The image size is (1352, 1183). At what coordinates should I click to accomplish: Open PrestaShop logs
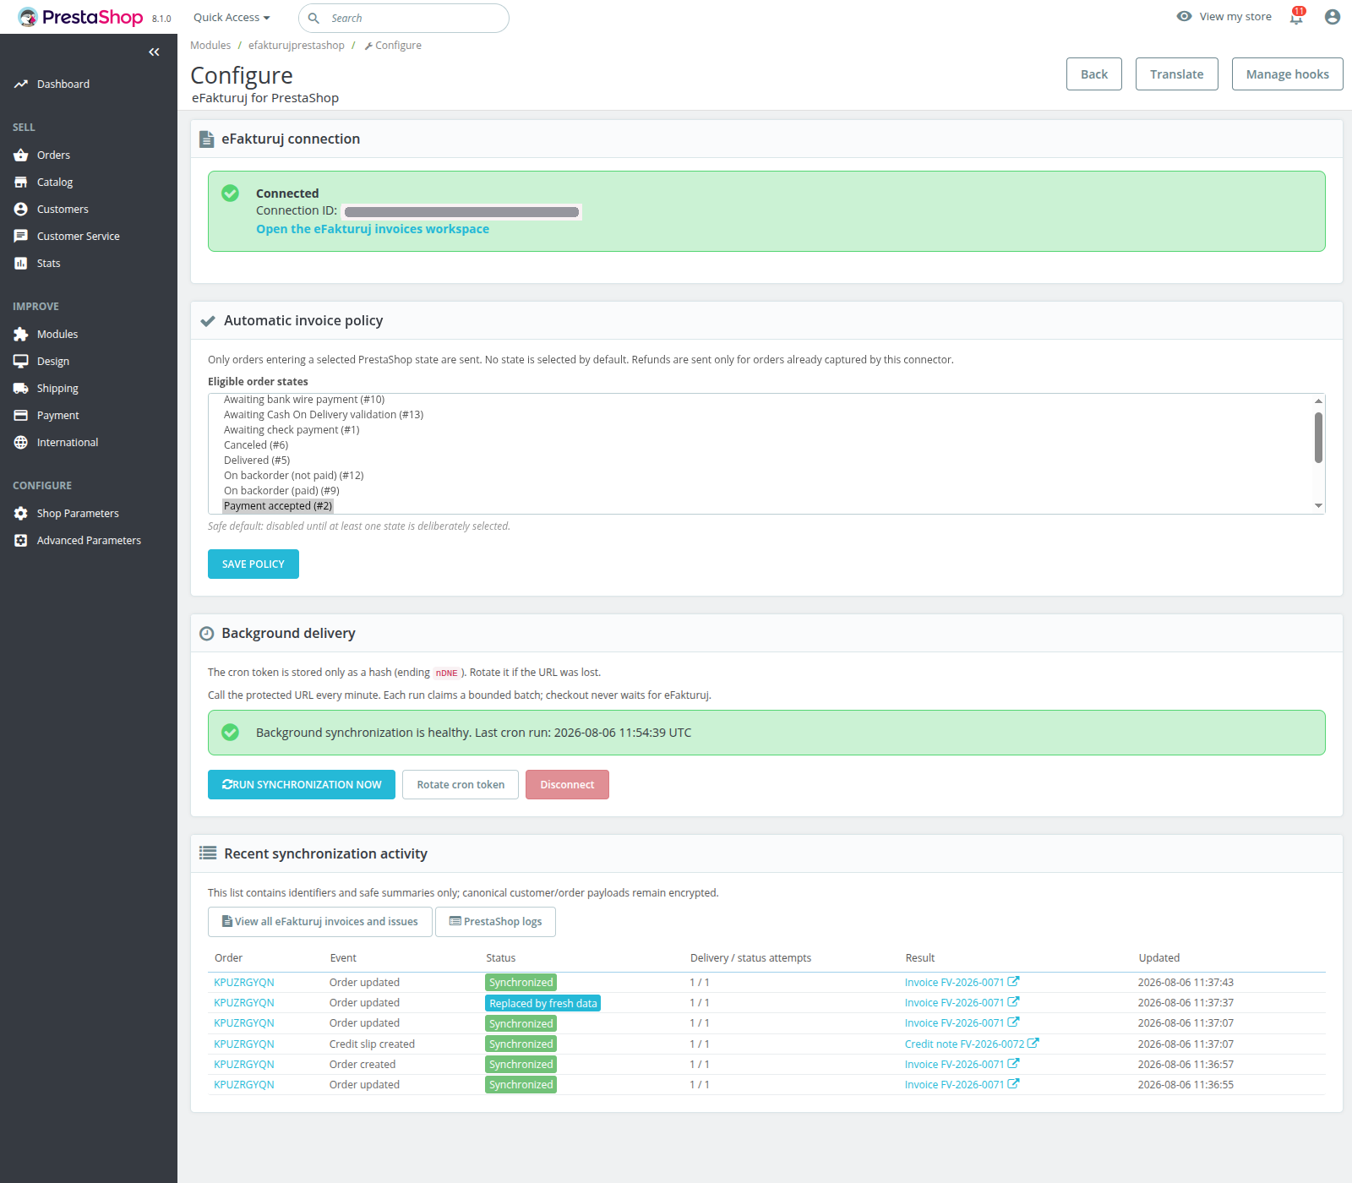point(496,922)
